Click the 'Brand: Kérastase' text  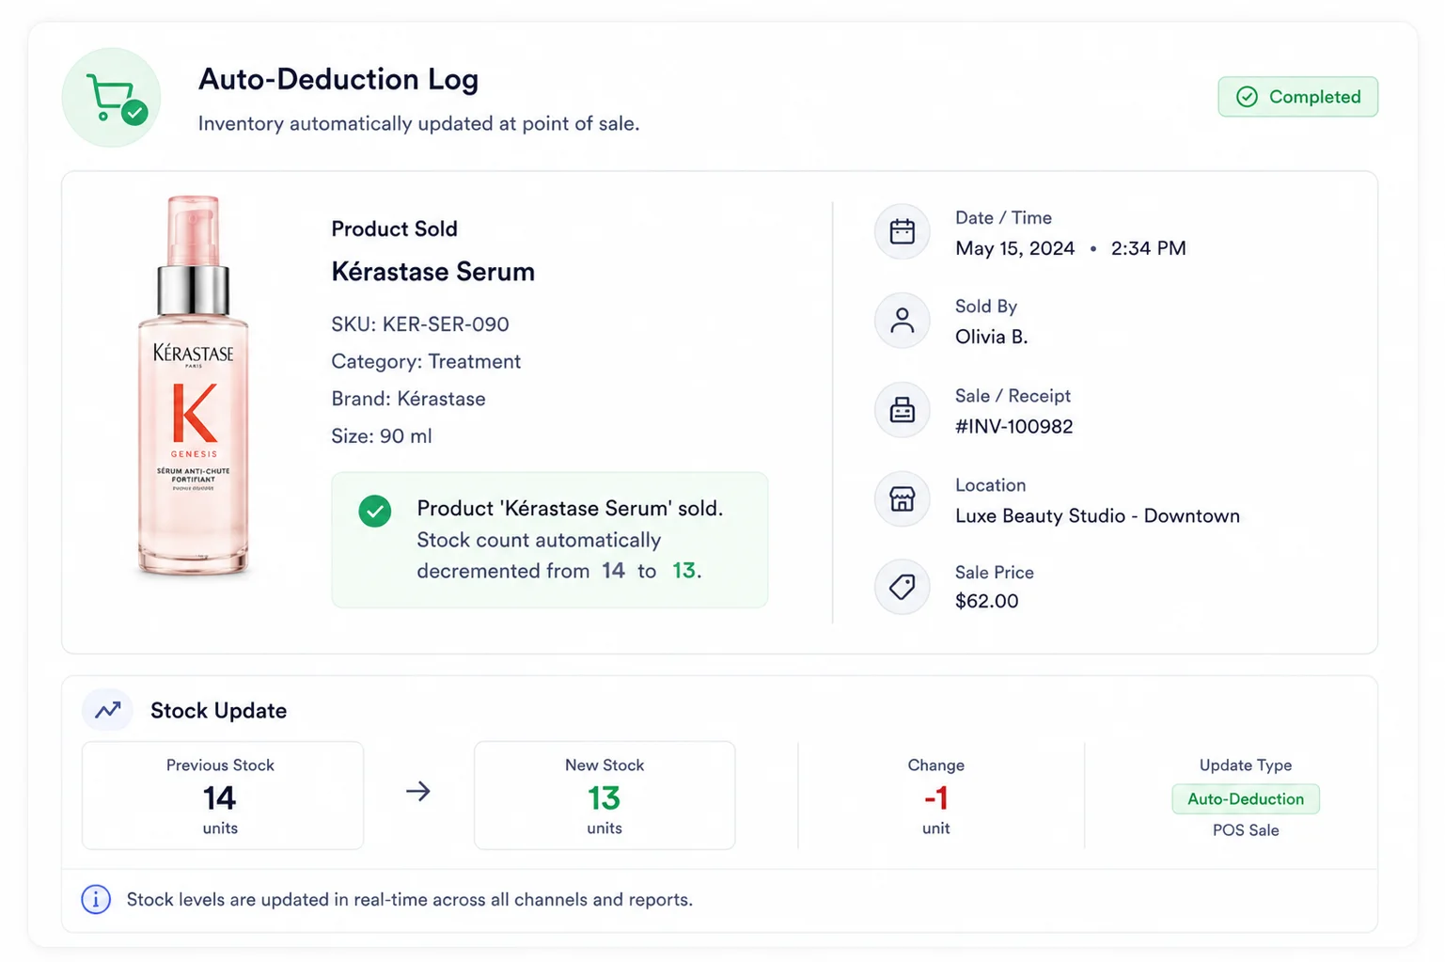coord(408,399)
